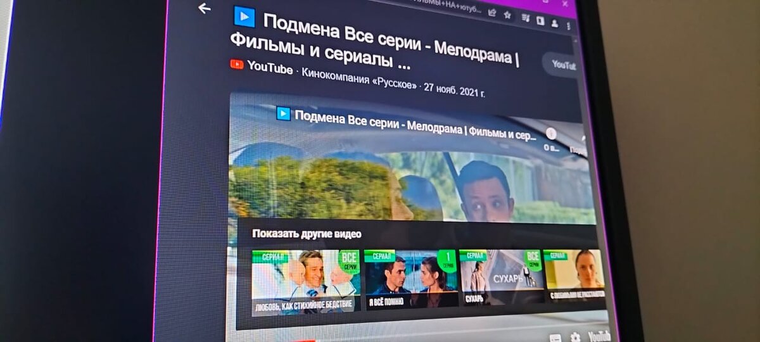Screen dimensions: 760x342
Task: Click the scrollbar up arrow on the page
Action: point(576,39)
